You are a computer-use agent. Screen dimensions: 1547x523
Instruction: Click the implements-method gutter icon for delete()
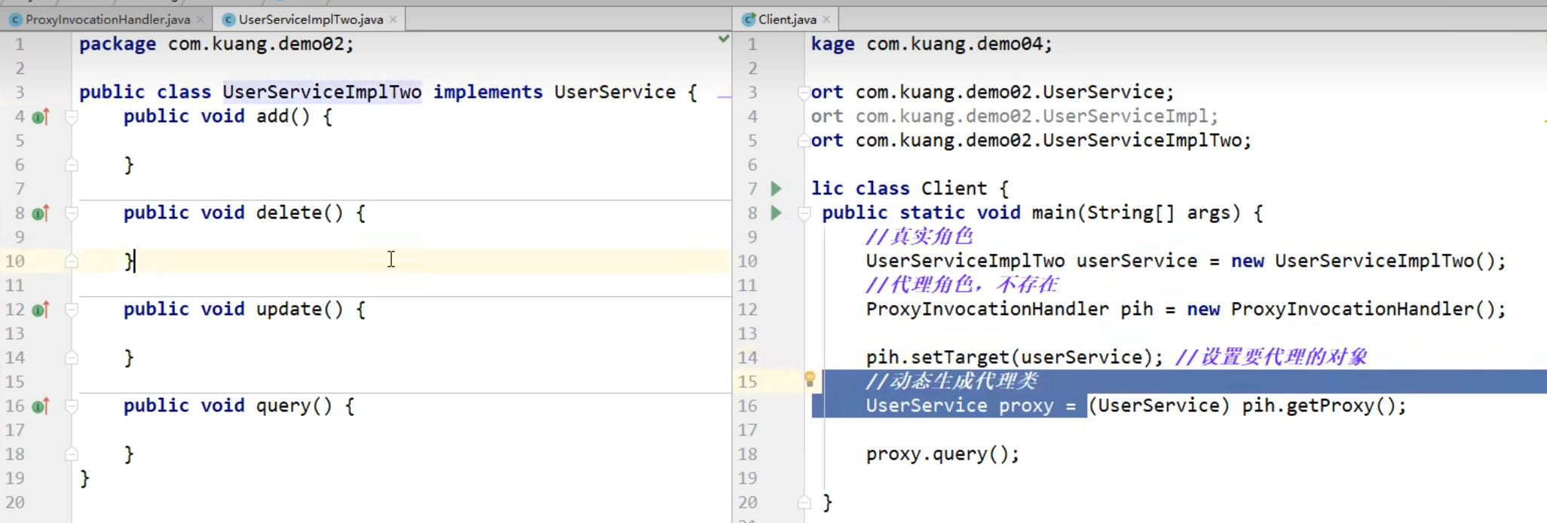(41, 213)
